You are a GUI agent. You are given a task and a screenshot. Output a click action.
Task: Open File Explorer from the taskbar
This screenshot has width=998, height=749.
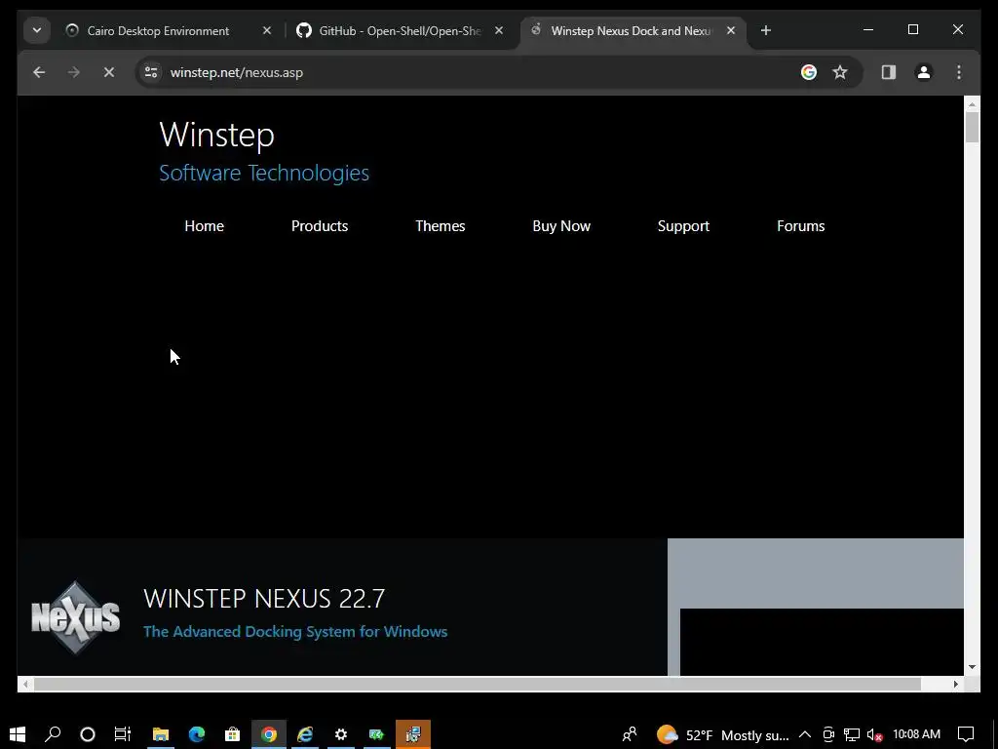pyautogui.click(x=161, y=734)
